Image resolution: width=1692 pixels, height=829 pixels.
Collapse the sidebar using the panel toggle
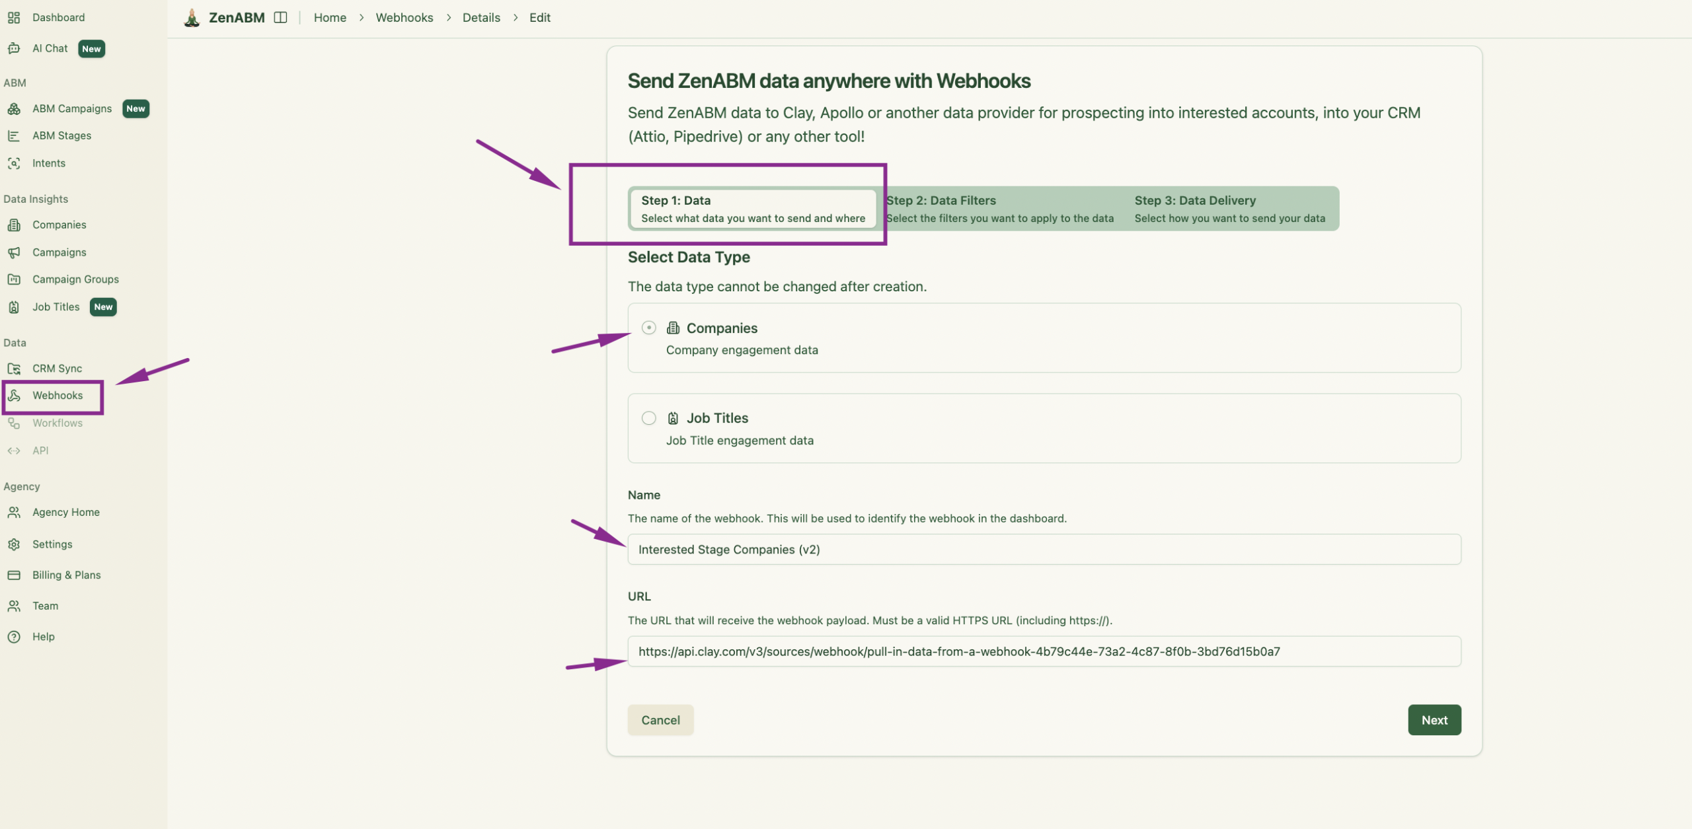281,17
